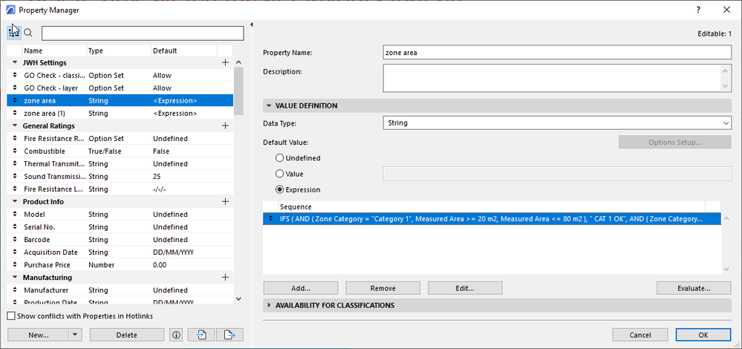Enable Show conflicts with Properties in Hotlinks
Viewport: 742px width, 349px height.
[x=11, y=316]
